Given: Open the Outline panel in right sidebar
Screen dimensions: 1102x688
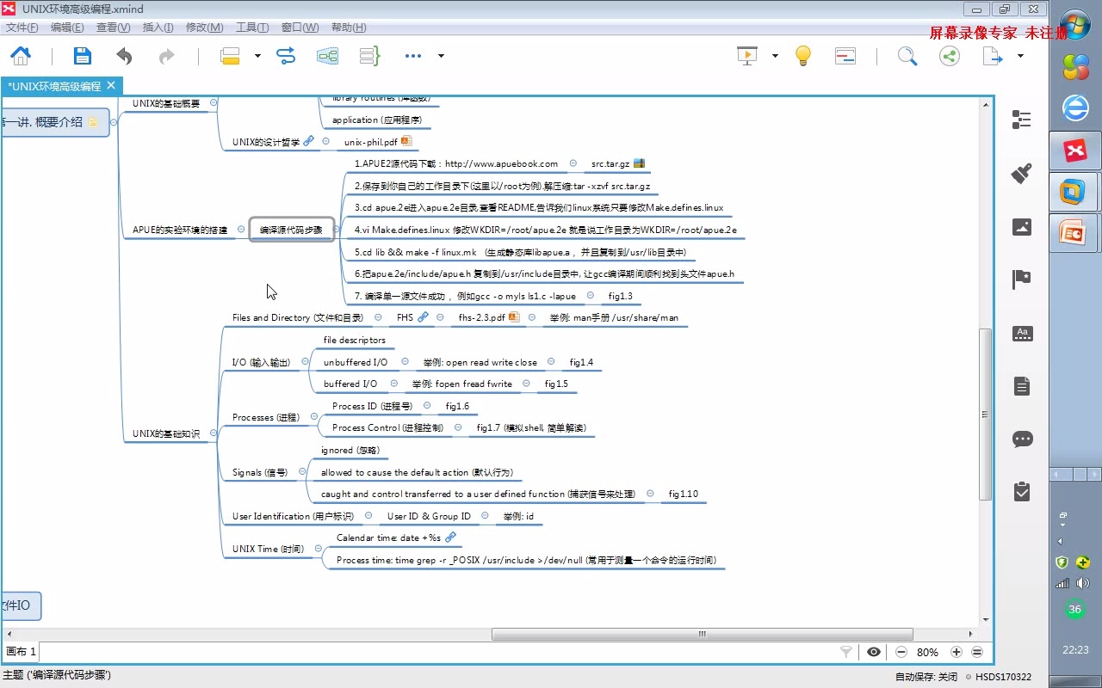Looking at the screenshot, I should [1022, 120].
